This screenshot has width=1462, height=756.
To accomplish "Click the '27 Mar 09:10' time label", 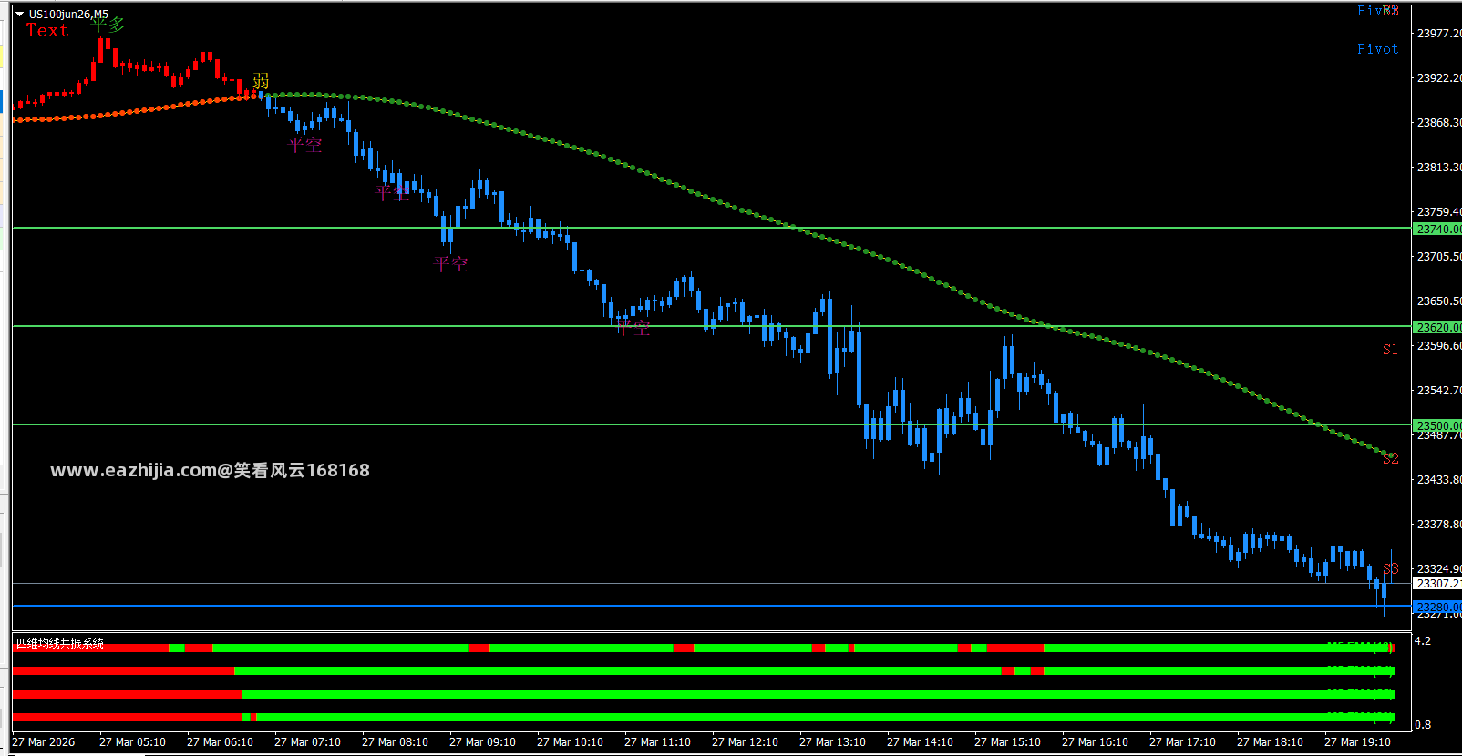I will 482,742.
